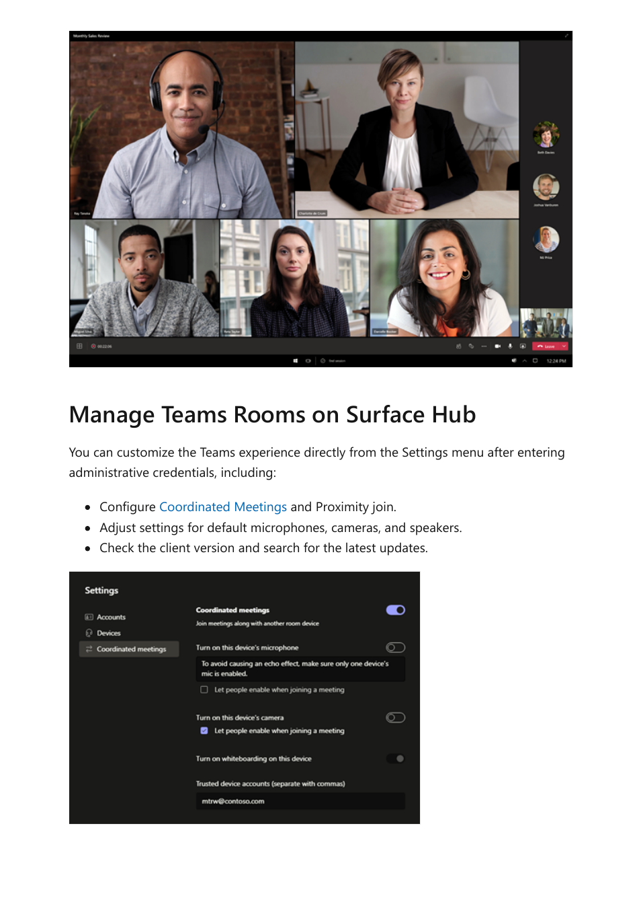Click the 'Join meetings along with another room device' text
The image size is (641, 908).
(257, 623)
